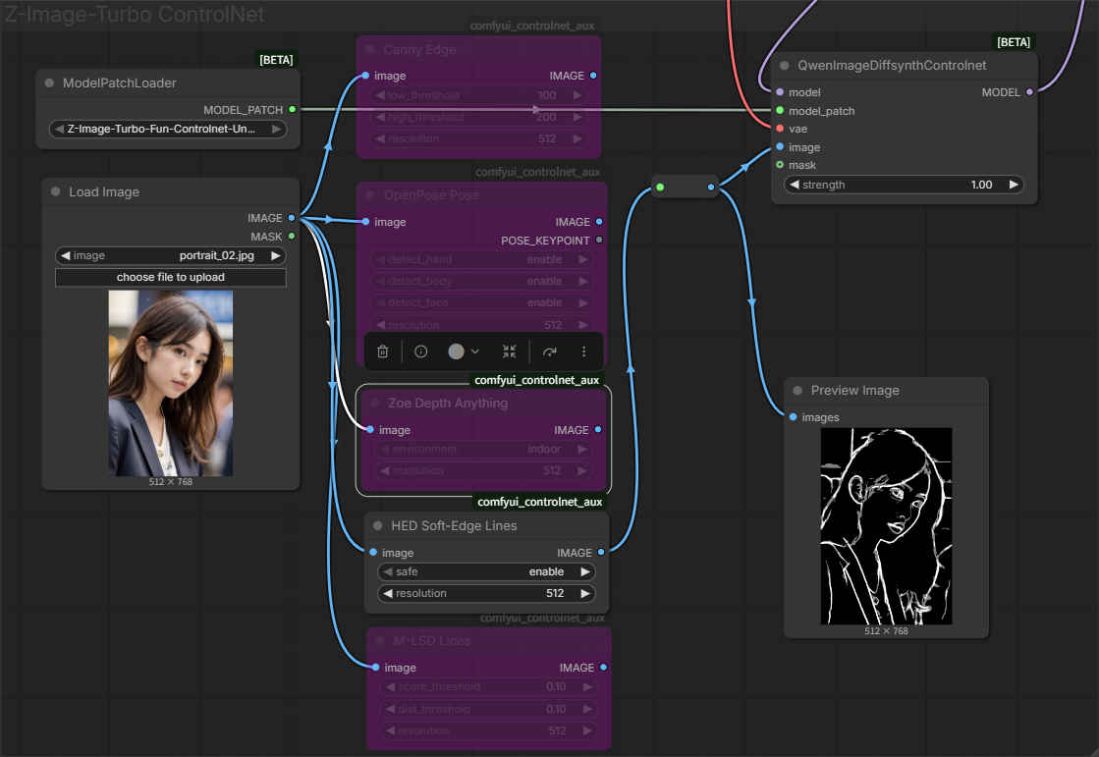Image resolution: width=1099 pixels, height=757 pixels.
Task: Select the Zoe Depth Anything node title
Action: point(448,403)
